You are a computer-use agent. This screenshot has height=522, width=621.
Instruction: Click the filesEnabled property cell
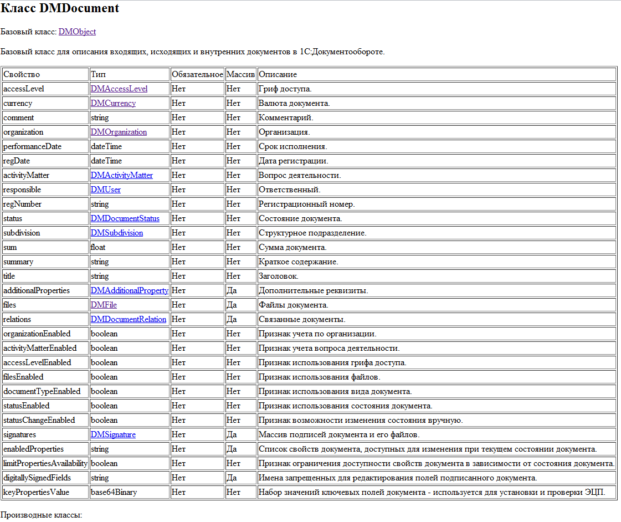(45, 377)
